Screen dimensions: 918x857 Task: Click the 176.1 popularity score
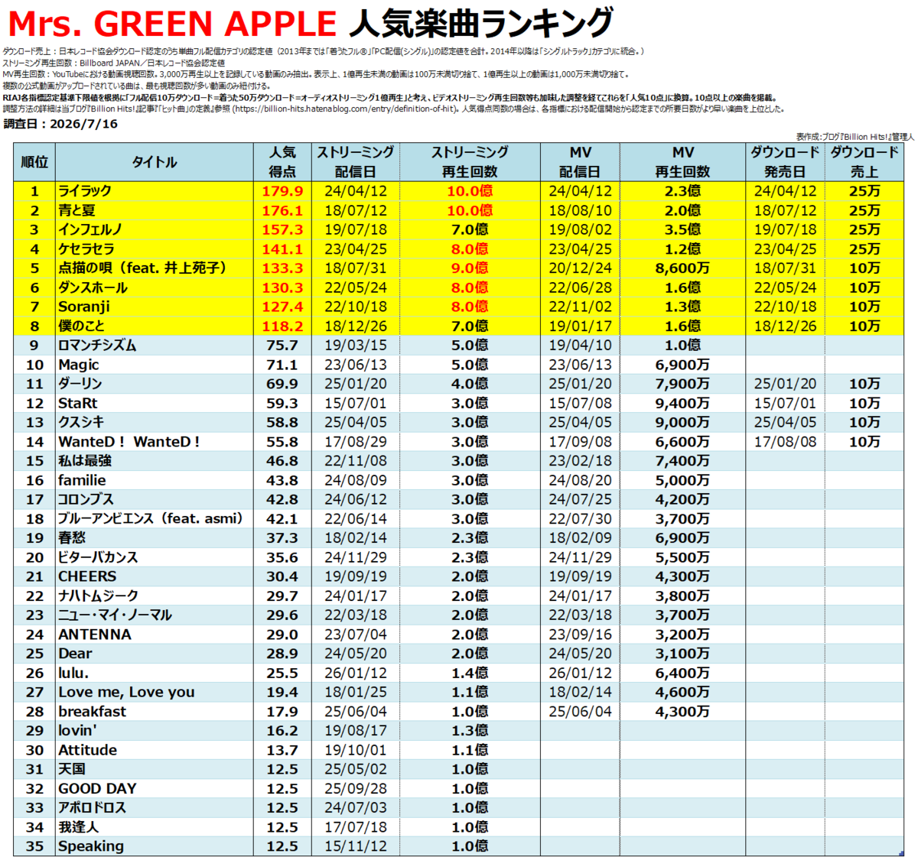(x=282, y=210)
